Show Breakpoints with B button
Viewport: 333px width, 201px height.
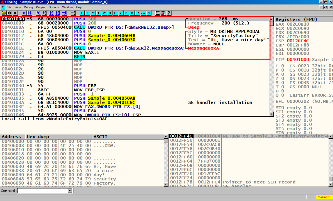pyautogui.click(x=132, y=13)
